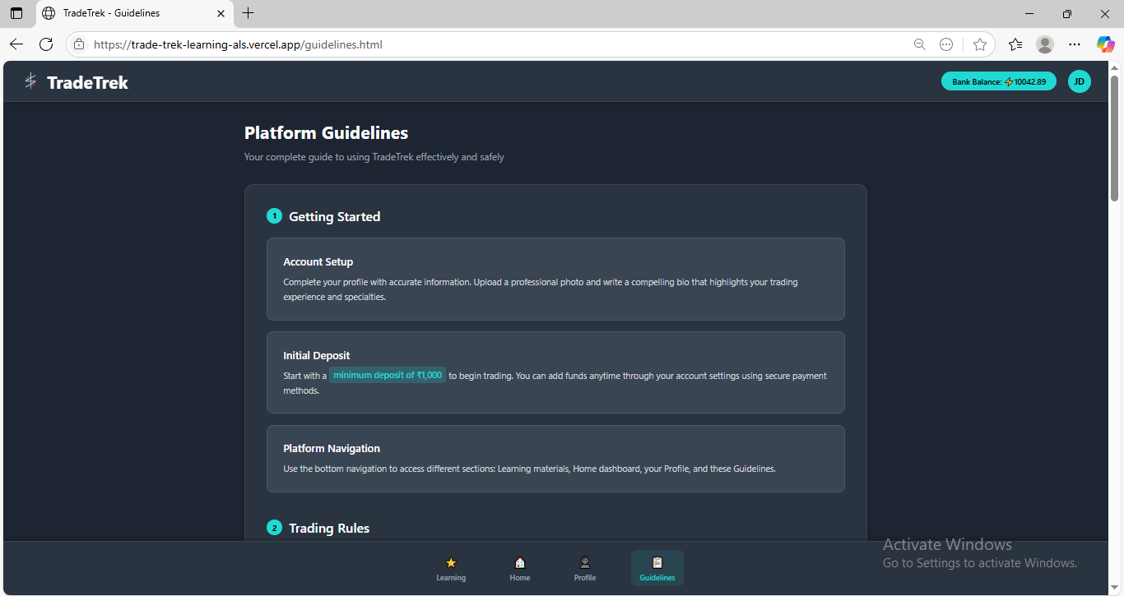The width and height of the screenshot is (1124, 596).
Task: Close the TradeTrek - Guidelines tab
Action: point(221,13)
